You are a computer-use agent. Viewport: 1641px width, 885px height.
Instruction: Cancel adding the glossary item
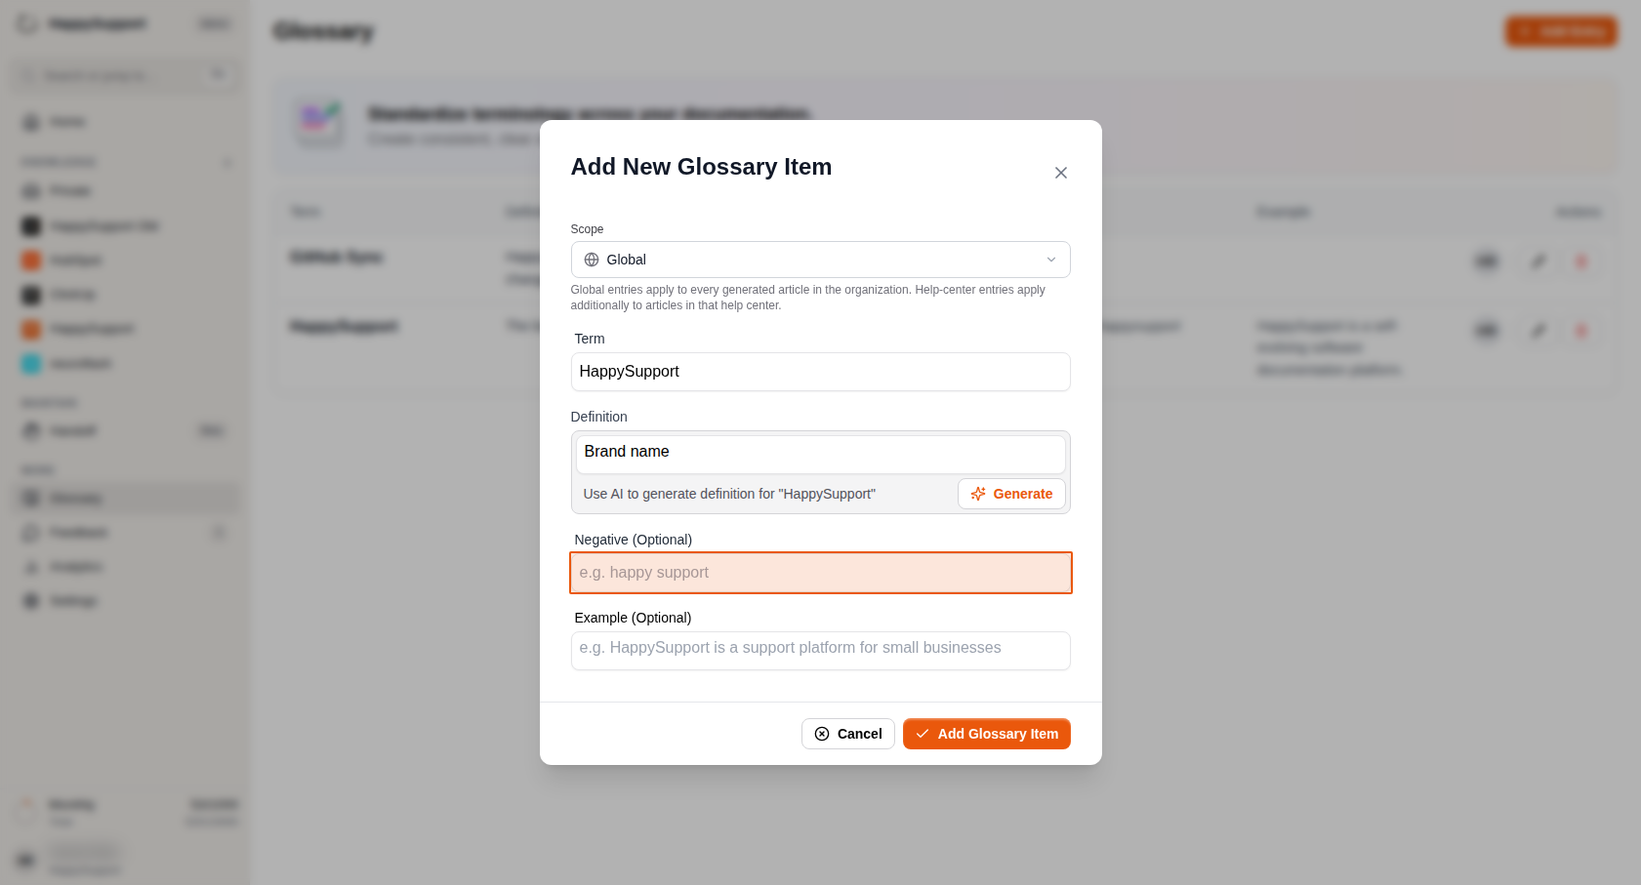[x=847, y=734]
